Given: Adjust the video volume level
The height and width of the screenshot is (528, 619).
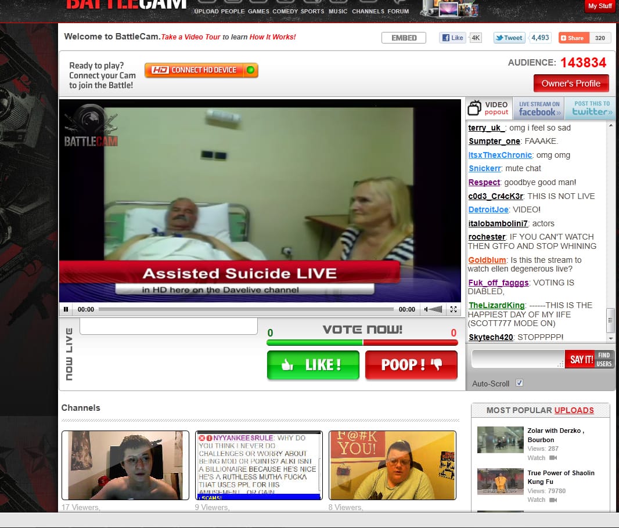Looking at the screenshot, I should pos(433,309).
